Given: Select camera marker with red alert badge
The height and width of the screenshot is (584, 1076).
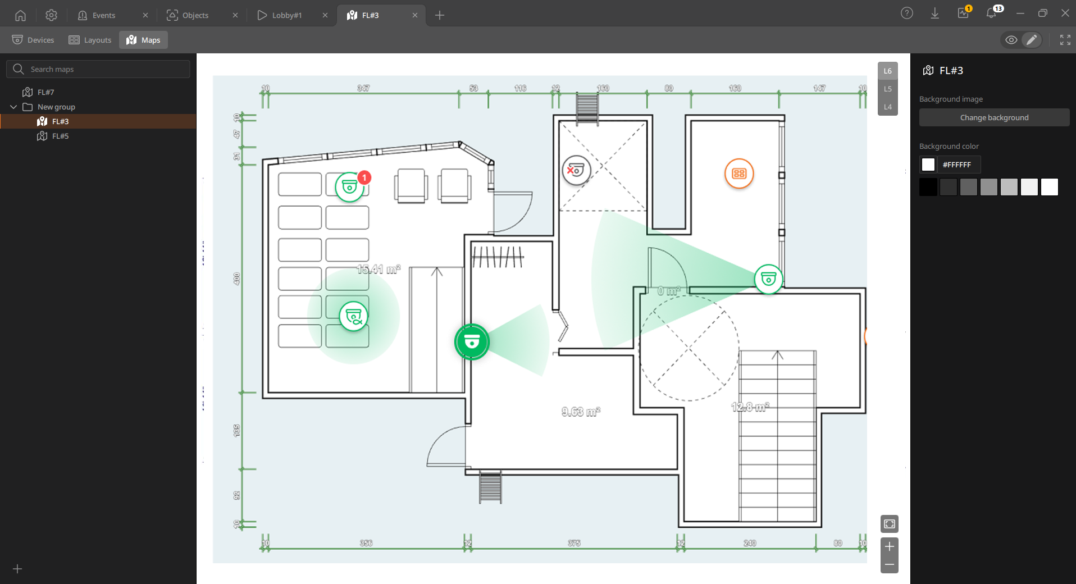Looking at the screenshot, I should point(350,186).
